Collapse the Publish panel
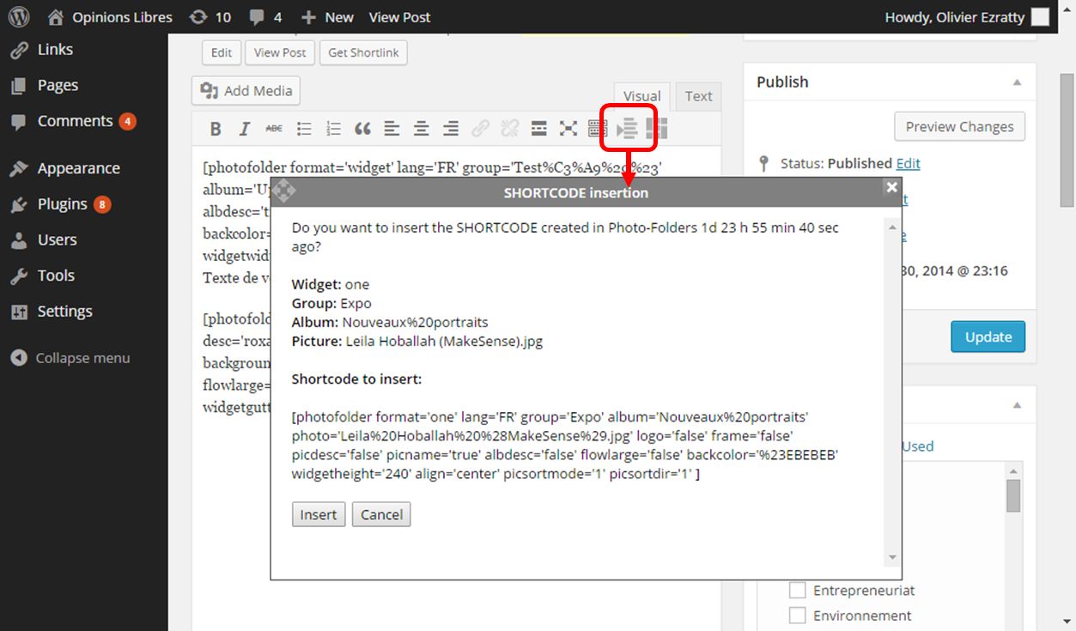1076x631 pixels. coord(1017,82)
